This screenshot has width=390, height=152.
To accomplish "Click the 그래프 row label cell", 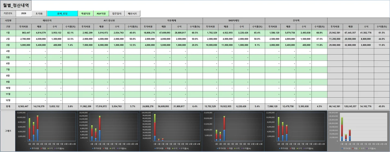I will tap(8, 131).
